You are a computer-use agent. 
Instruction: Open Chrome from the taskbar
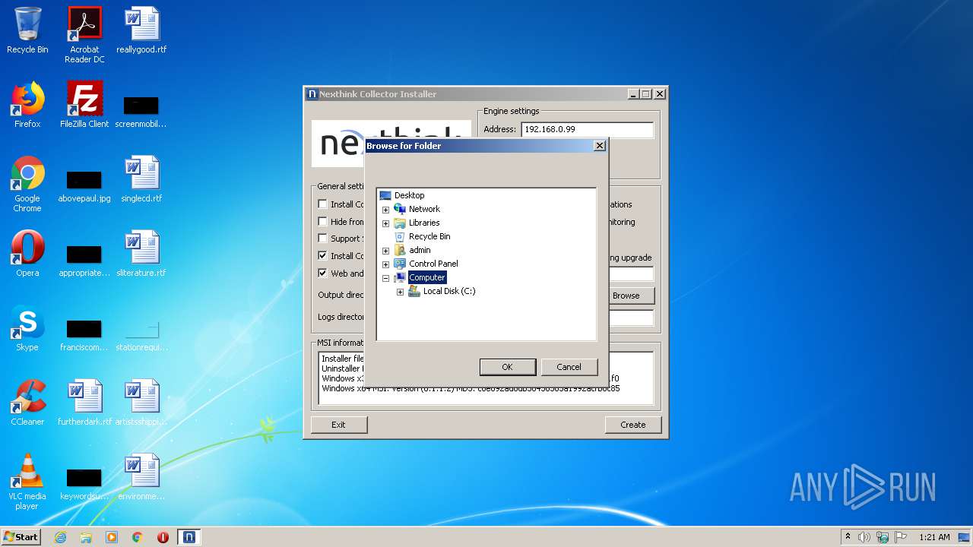pos(138,537)
